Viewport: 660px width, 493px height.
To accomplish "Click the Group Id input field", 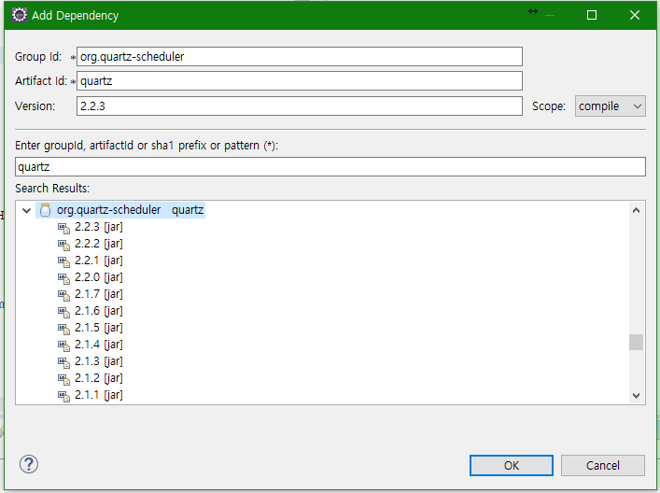I will click(x=300, y=56).
